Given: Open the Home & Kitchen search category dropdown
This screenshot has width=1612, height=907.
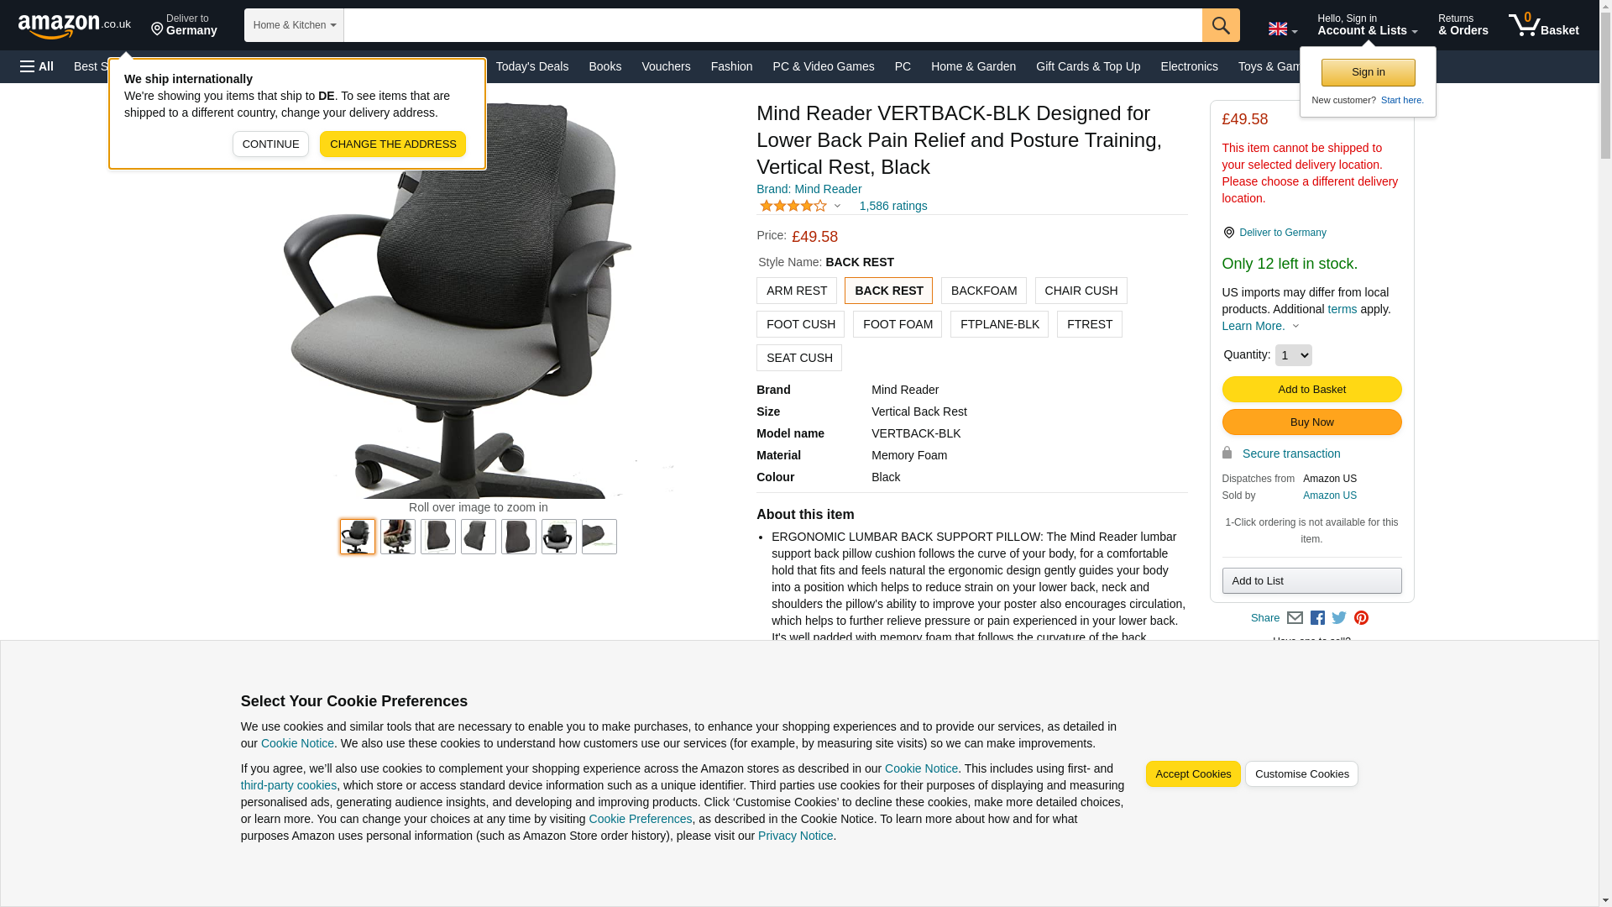Looking at the screenshot, I should [294, 25].
